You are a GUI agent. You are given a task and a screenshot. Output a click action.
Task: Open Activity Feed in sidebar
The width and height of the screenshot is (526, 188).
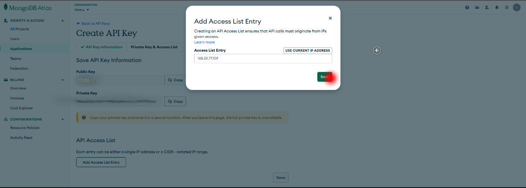click(x=21, y=138)
